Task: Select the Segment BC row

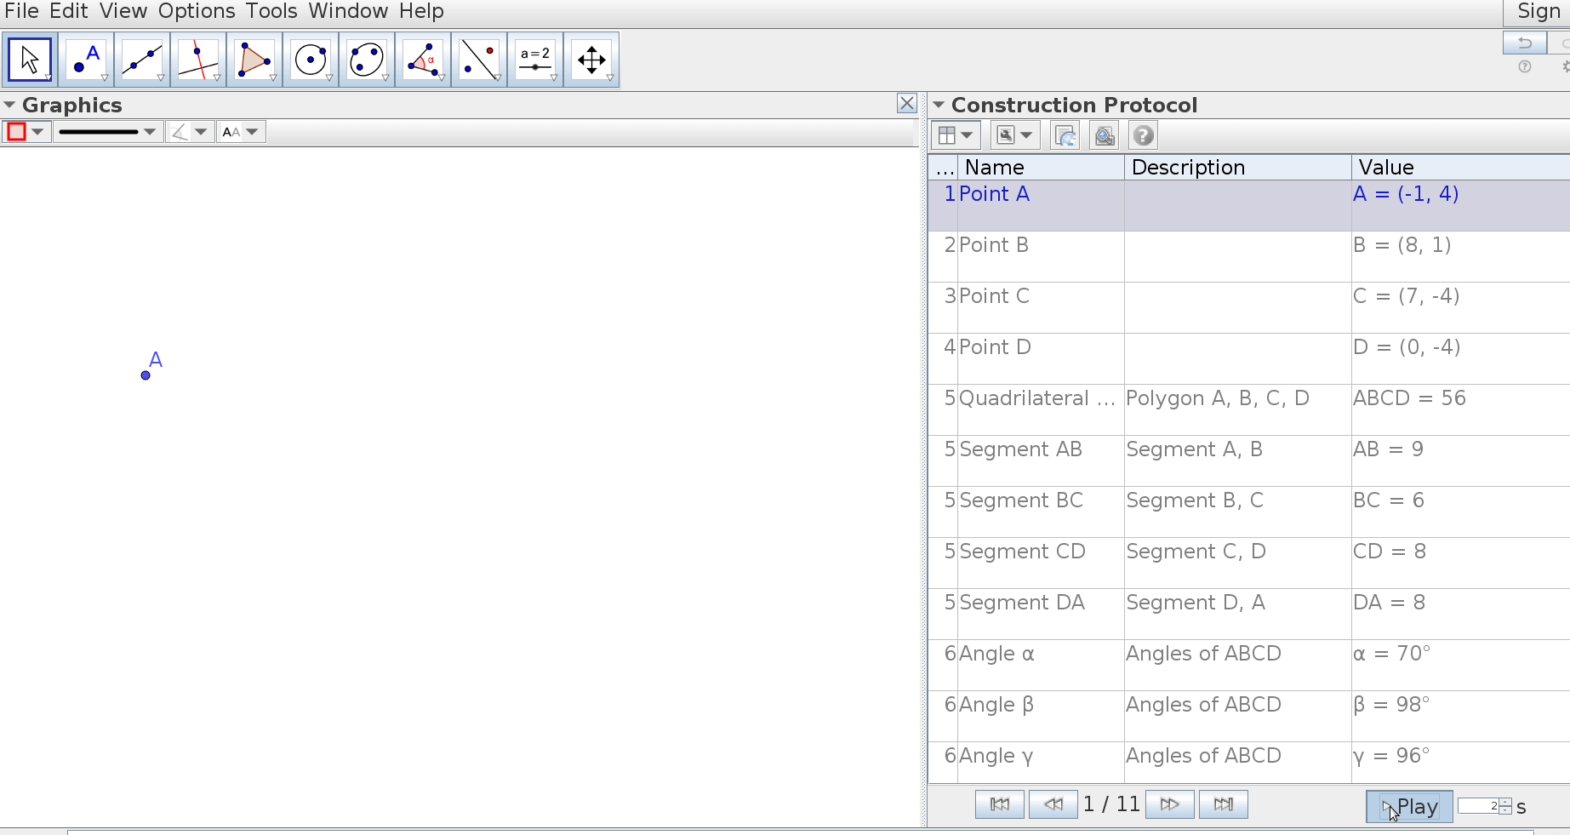Action: (1249, 512)
